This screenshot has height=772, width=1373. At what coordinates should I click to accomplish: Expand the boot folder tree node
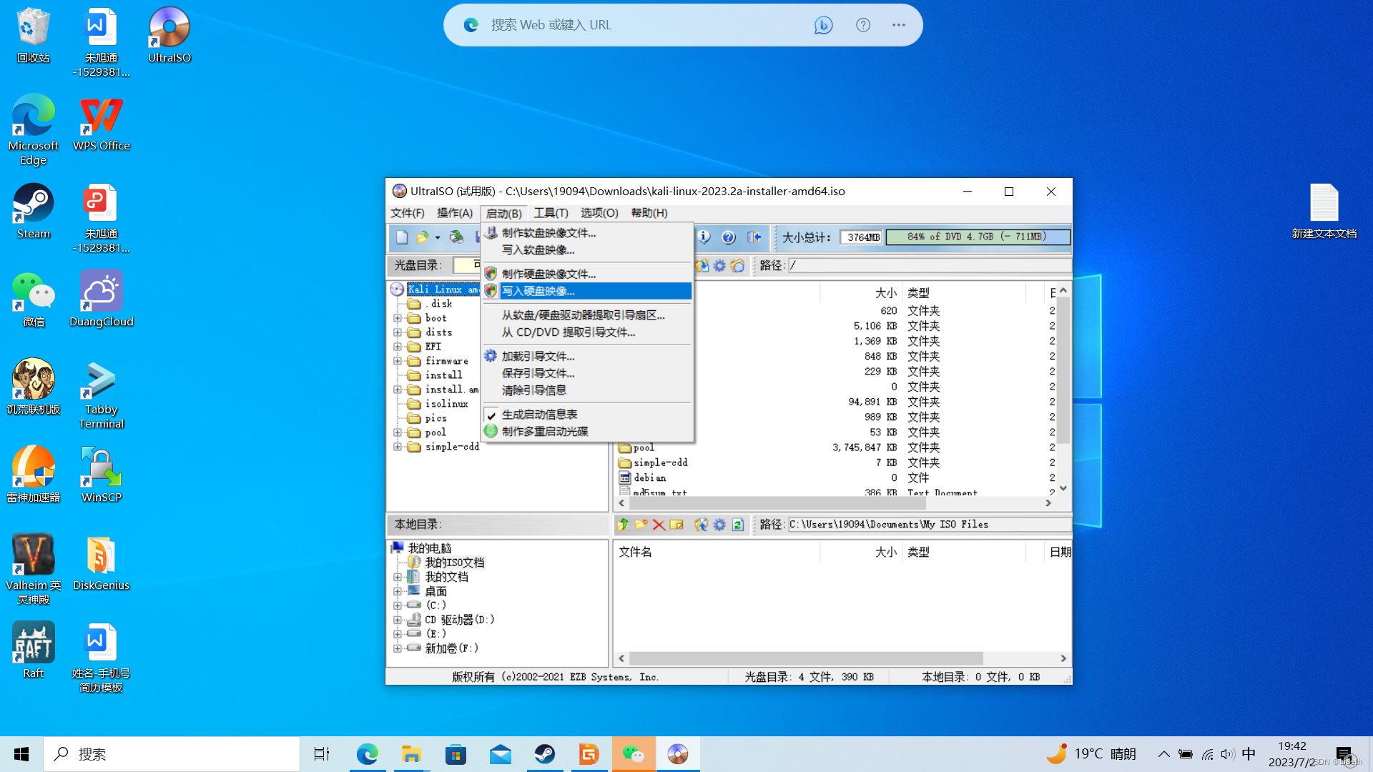click(398, 318)
